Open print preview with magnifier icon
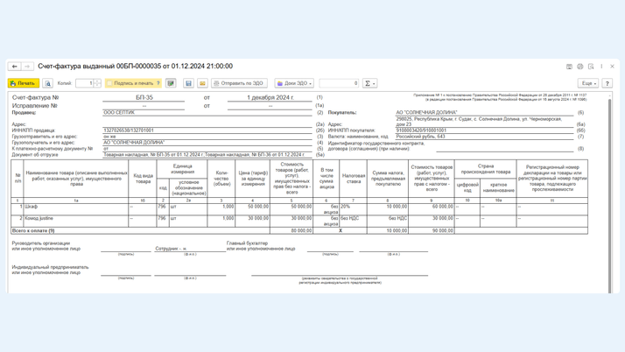 point(48,83)
